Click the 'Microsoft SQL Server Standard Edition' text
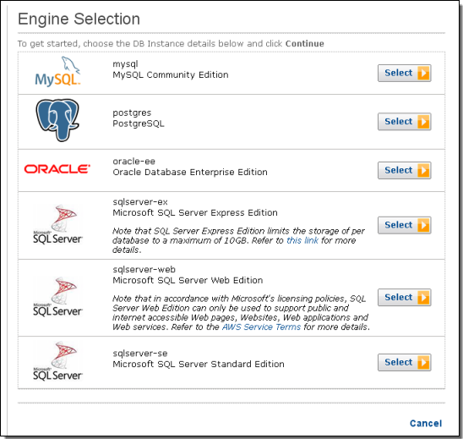463x439 pixels. pos(199,365)
